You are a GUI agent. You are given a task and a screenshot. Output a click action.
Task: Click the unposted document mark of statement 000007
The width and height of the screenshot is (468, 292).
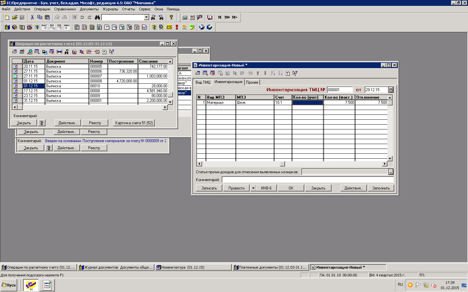(15, 76)
